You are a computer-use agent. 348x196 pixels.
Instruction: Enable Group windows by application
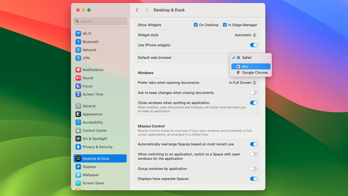pyautogui.click(x=253, y=169)
